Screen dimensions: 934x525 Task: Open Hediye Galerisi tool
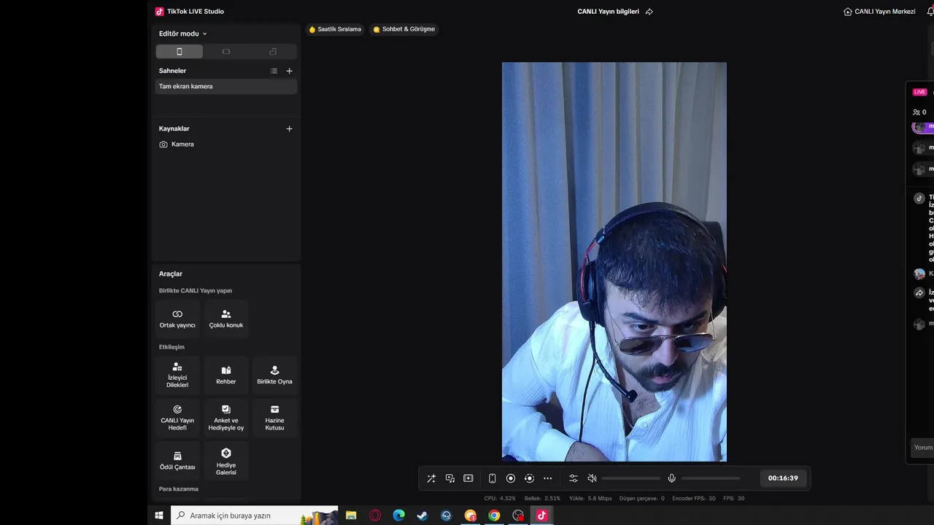click(x=226, y=460)
